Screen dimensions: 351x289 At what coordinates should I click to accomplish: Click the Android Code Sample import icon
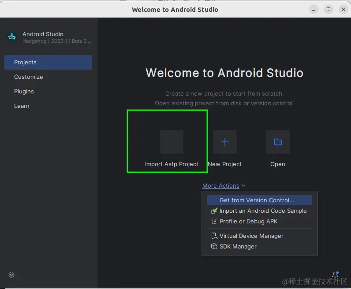214,211
